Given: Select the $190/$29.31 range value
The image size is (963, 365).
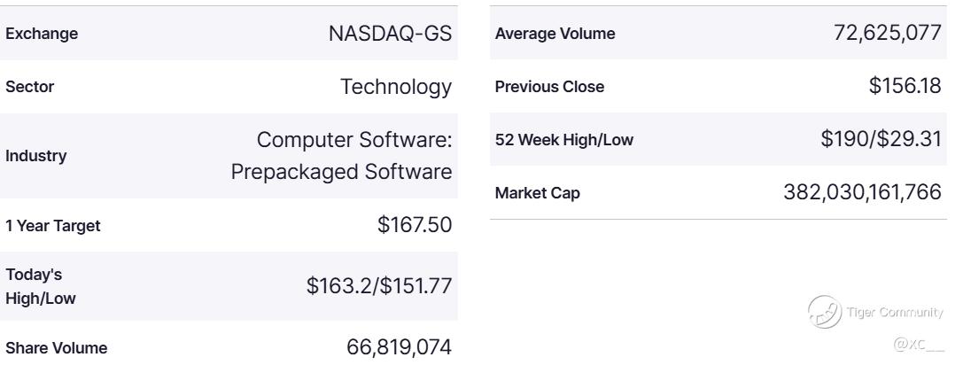Looking at the screenshot, I should click(x=881, y=140).
